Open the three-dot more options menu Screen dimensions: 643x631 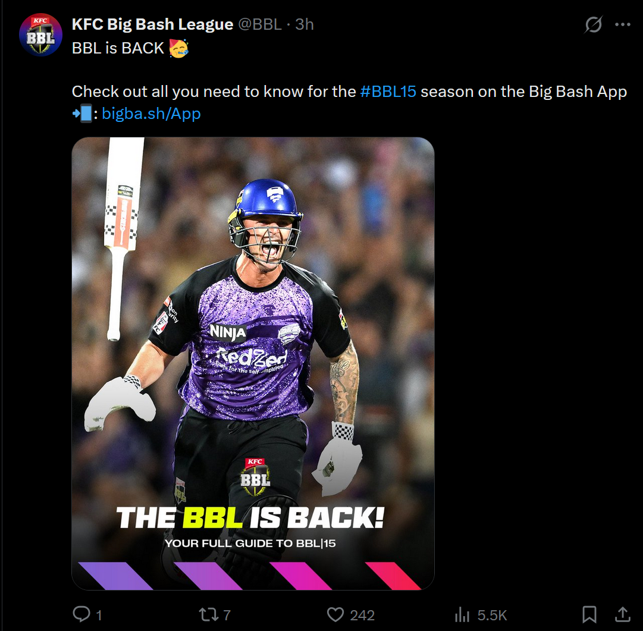[x=623, y=24]
